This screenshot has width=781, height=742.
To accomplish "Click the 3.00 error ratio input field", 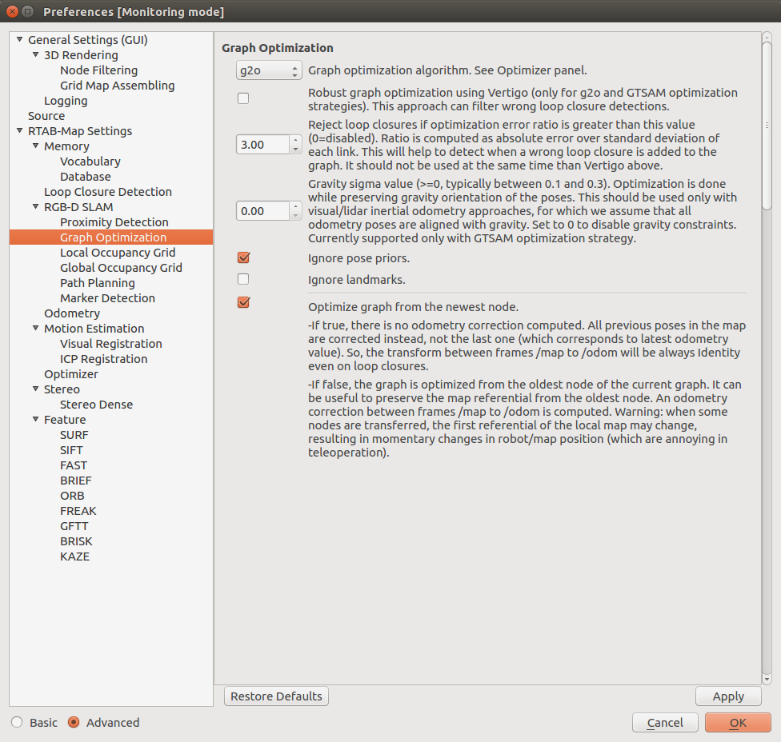I will point(263,145).
